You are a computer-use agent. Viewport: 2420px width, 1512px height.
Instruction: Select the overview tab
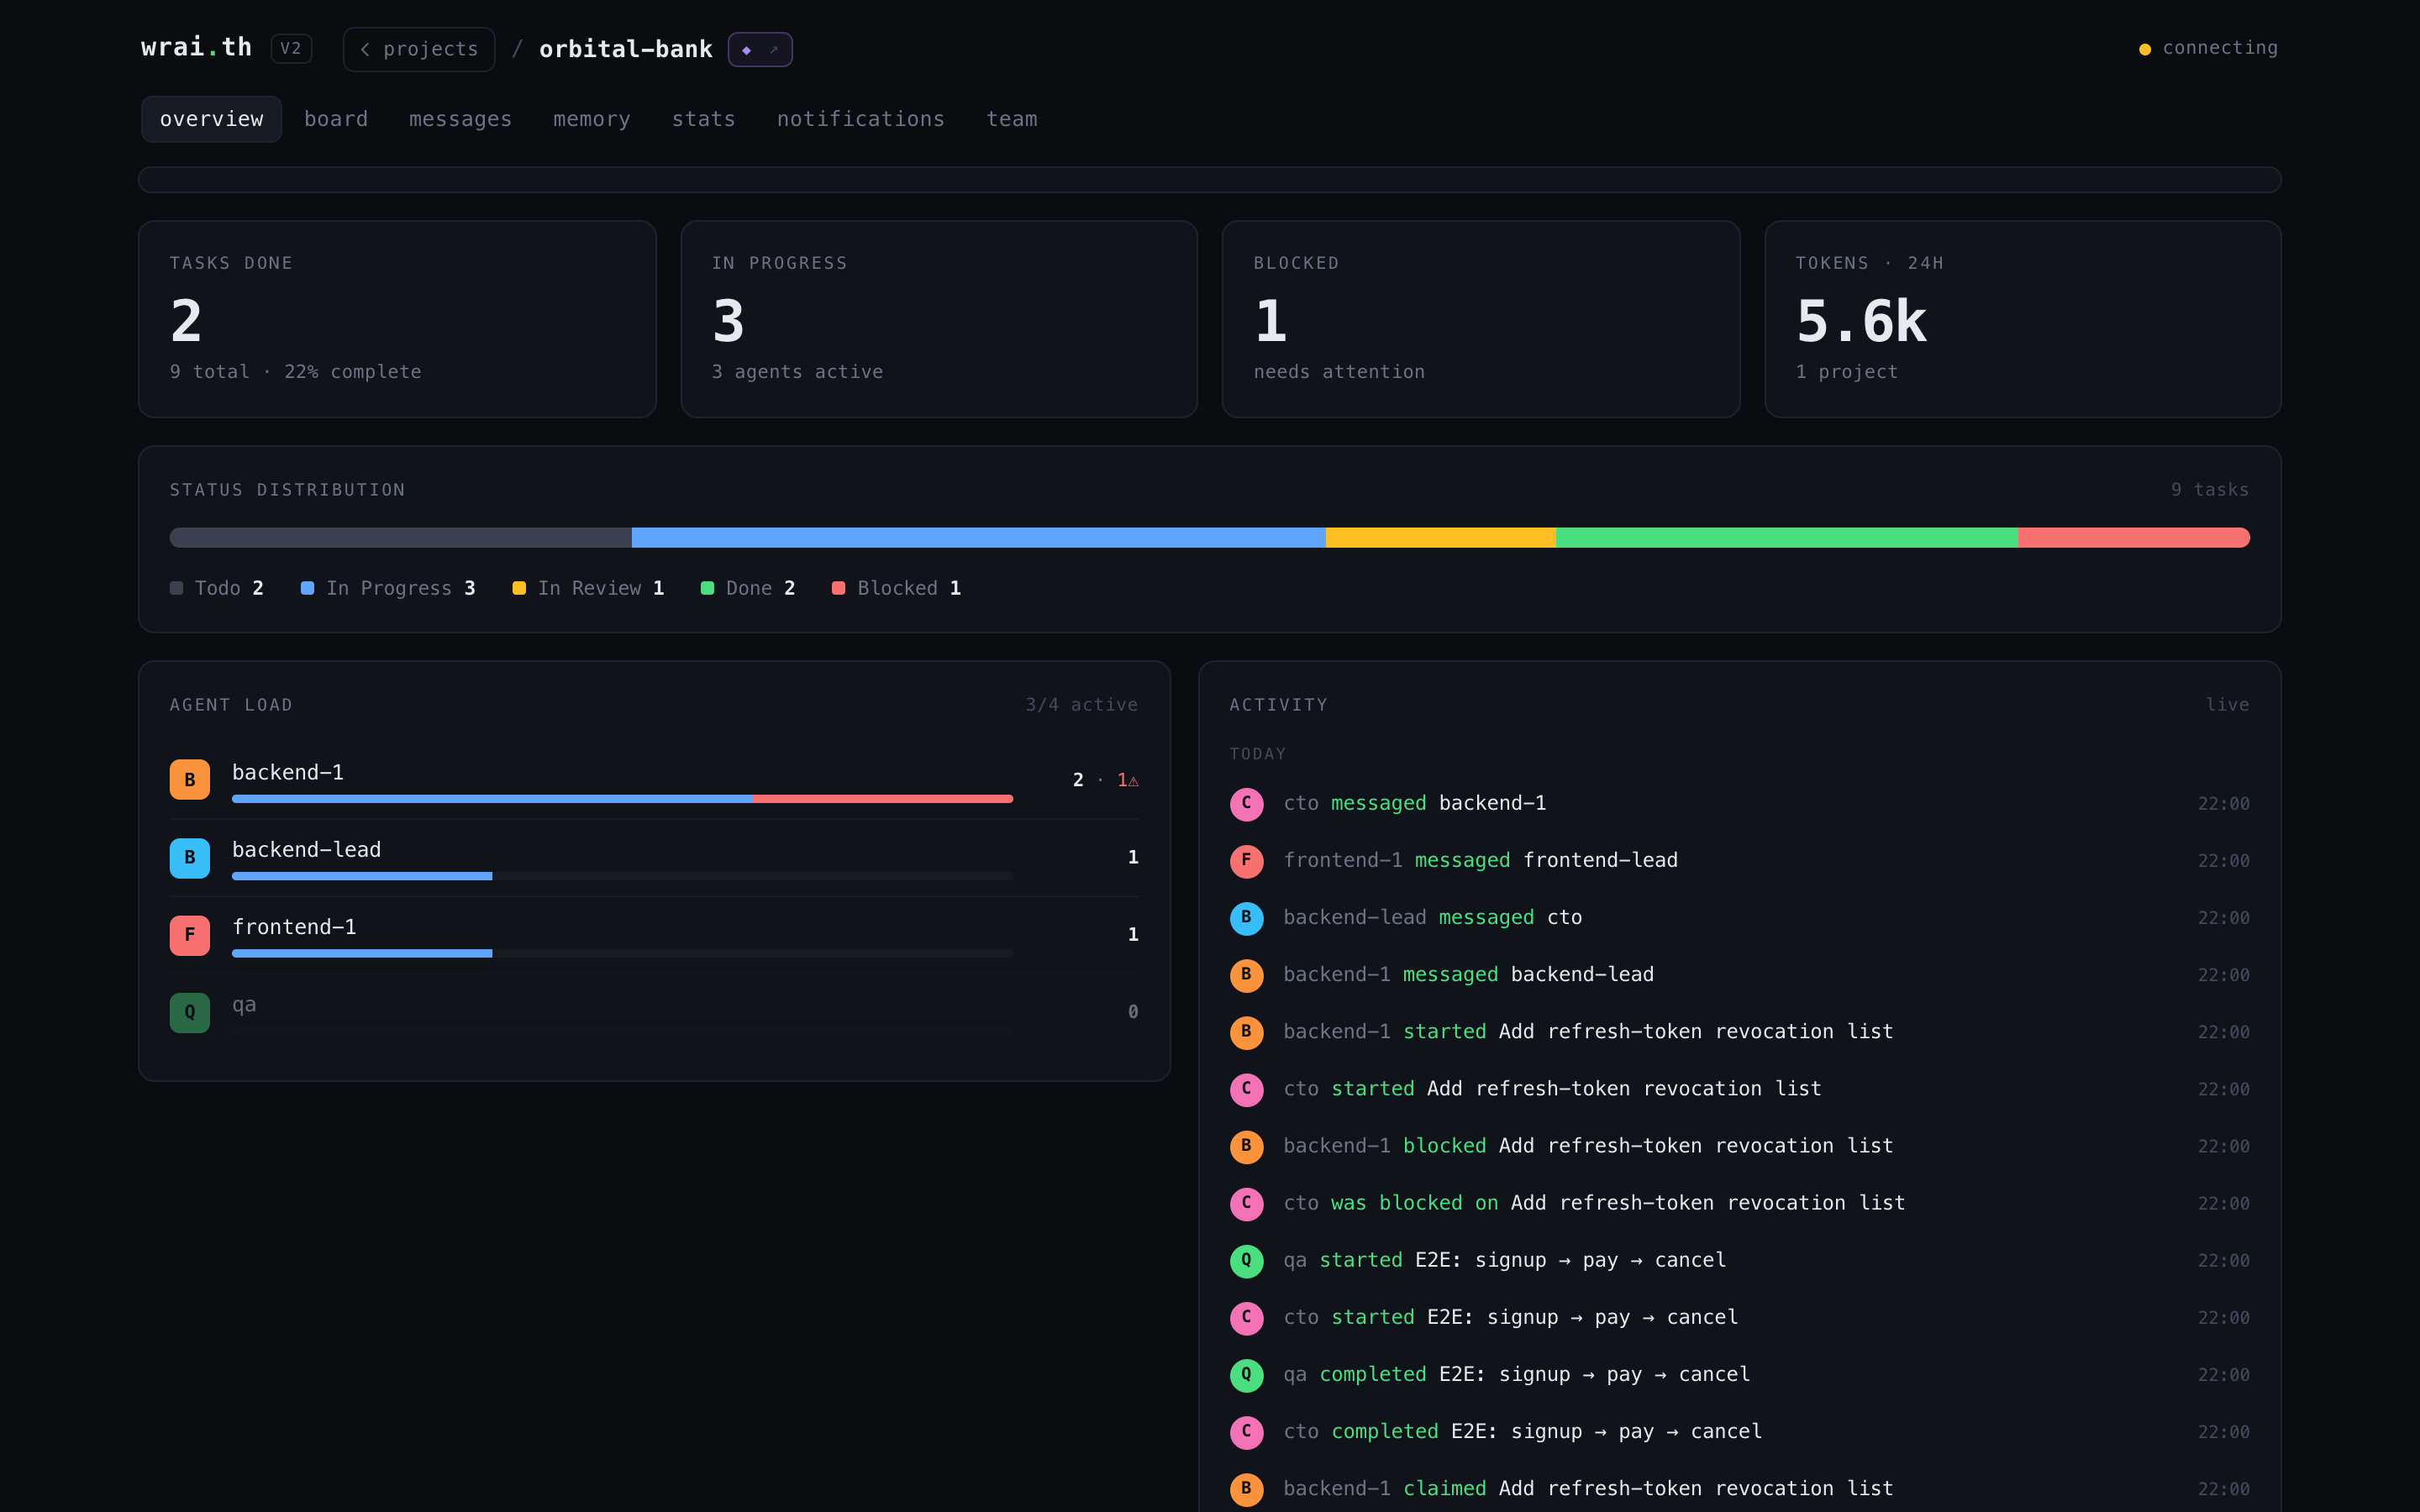(x=211, y=119)
